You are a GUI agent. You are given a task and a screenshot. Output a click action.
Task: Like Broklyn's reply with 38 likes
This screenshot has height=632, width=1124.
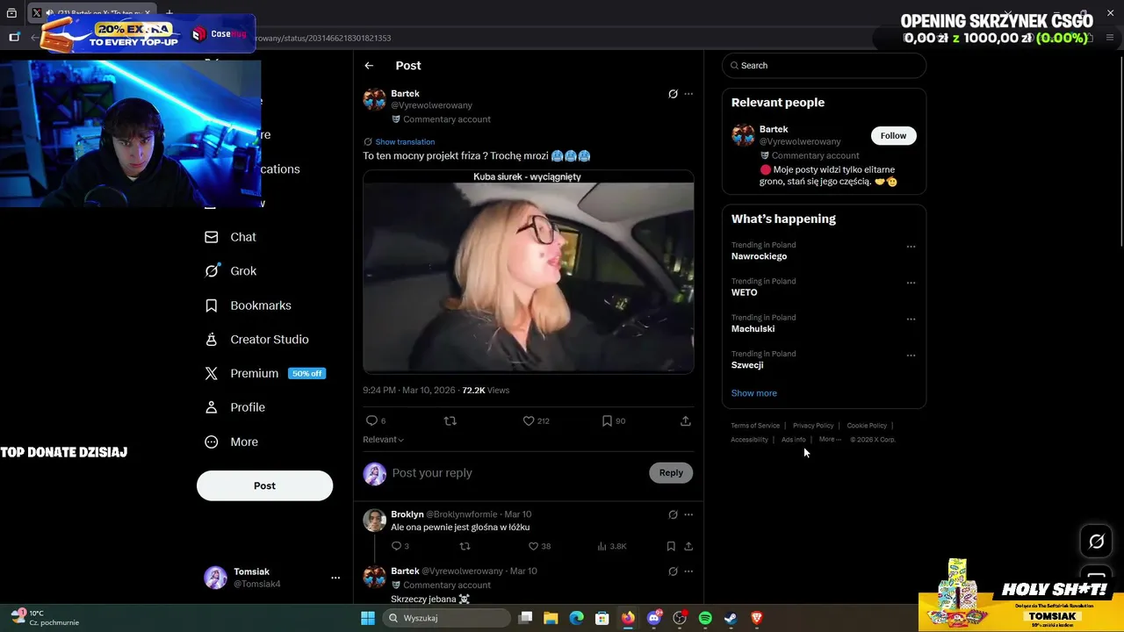(x=539, y=546)
